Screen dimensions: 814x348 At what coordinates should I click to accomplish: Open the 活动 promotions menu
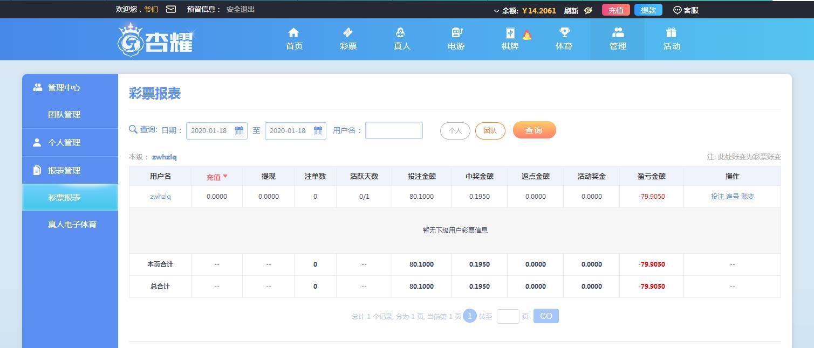(672, 39)
